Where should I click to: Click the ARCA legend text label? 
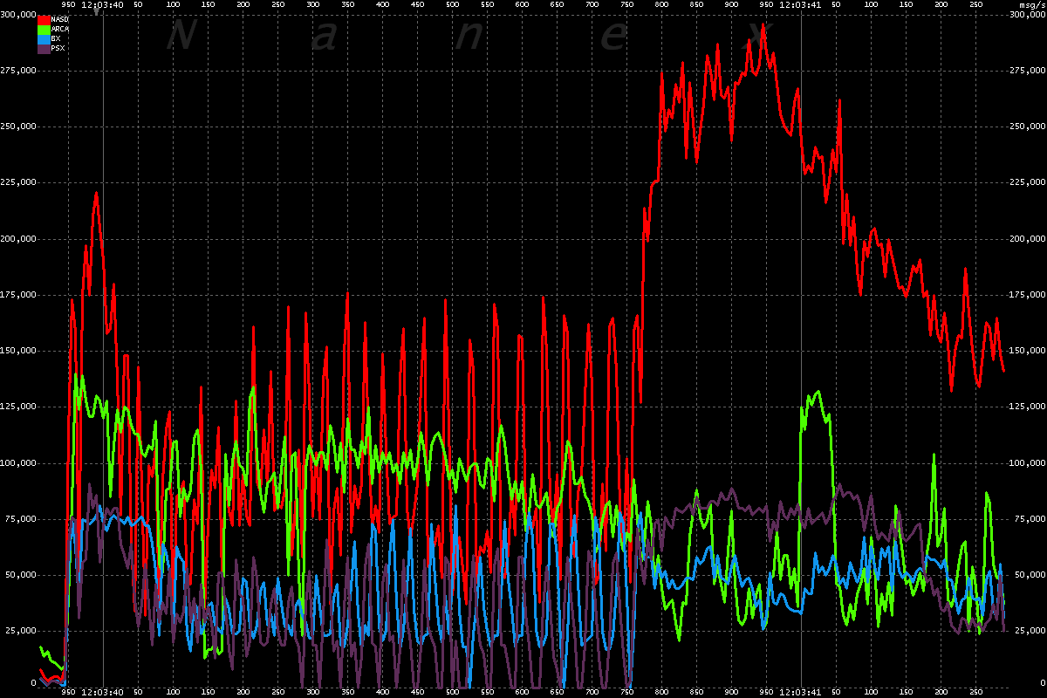point(61,29)
